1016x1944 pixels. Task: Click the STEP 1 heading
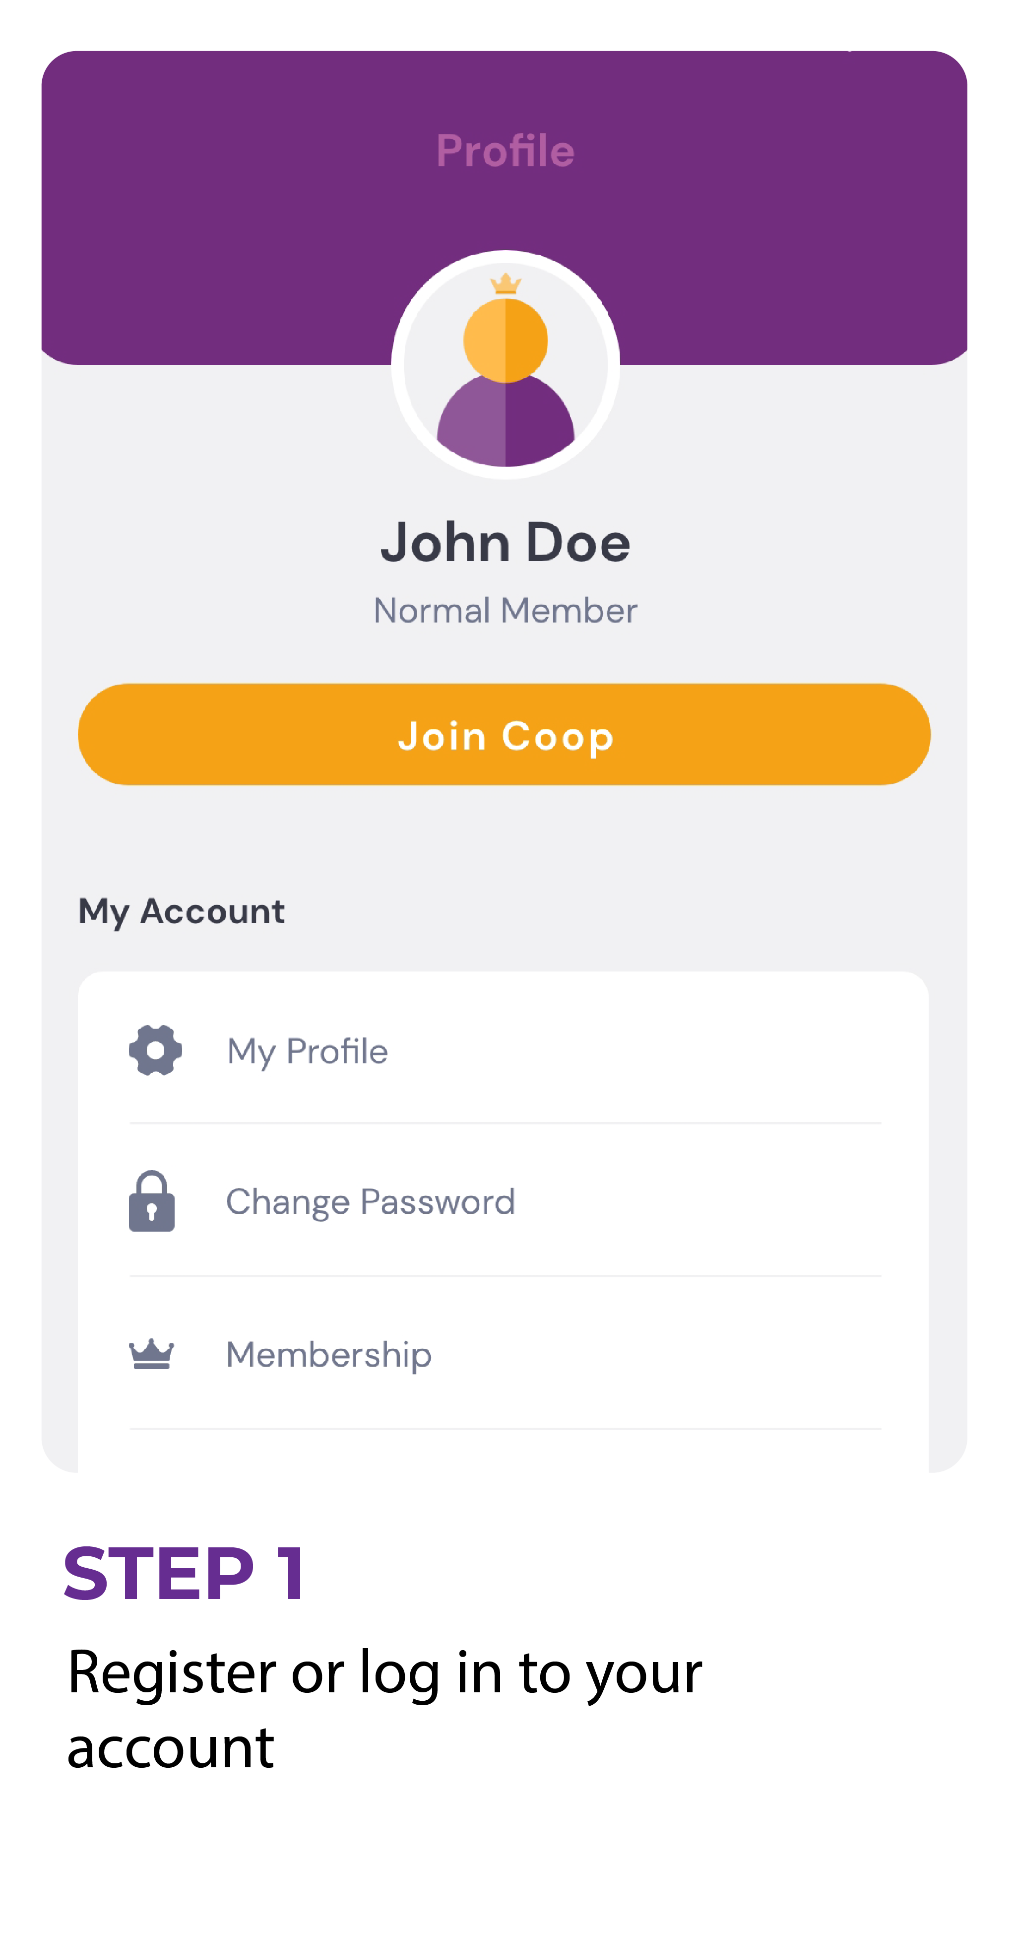point(185,1574)
